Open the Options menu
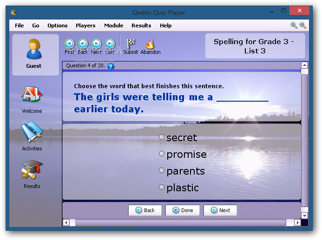The image size is (322, 240). (x=58, y=26)
